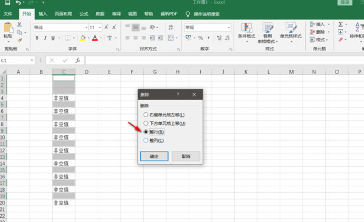364x222 pixels.
Task: Open the Format cells dropdown
Action: click(318, 39)
